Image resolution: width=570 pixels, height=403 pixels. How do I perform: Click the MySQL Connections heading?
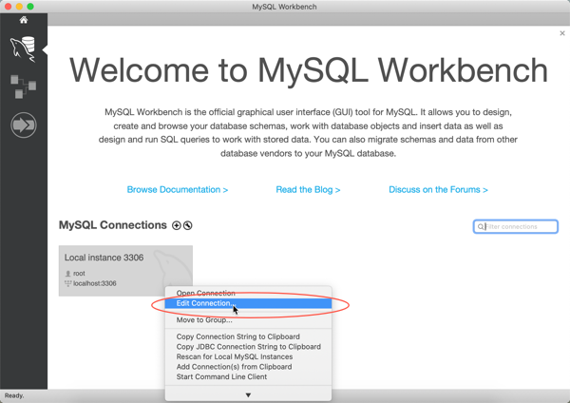[113, 225]
